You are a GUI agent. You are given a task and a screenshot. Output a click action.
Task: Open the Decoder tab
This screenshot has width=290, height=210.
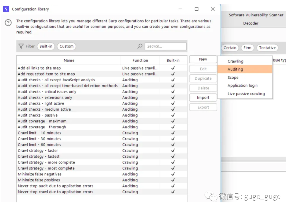(x=251, y=23)
